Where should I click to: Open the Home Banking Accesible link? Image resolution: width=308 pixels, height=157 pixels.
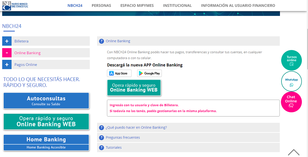click(x=46, y=147)
